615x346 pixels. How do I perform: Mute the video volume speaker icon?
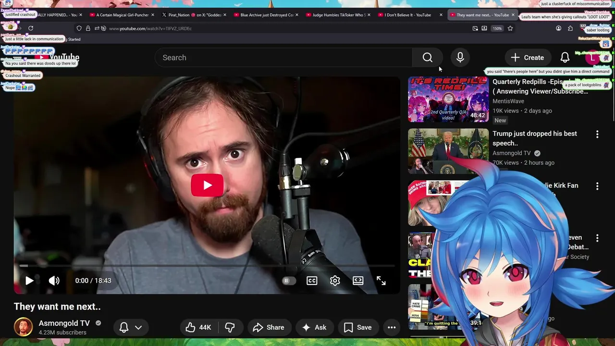pyautogui.click(x=54, y=281)
